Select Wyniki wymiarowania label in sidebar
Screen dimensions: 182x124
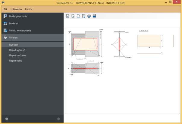(20, 31)
